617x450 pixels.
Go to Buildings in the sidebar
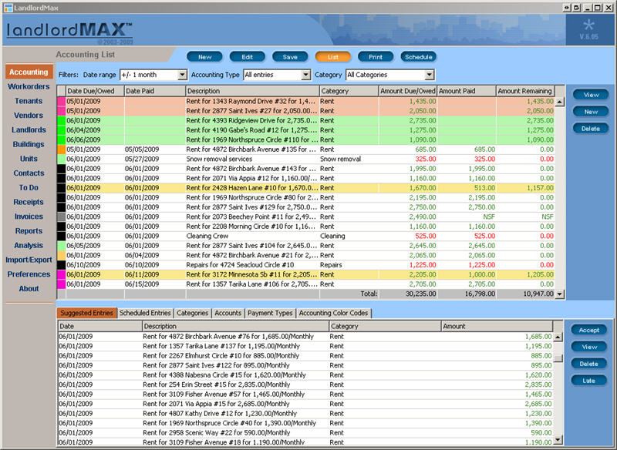tap(29, 144)
